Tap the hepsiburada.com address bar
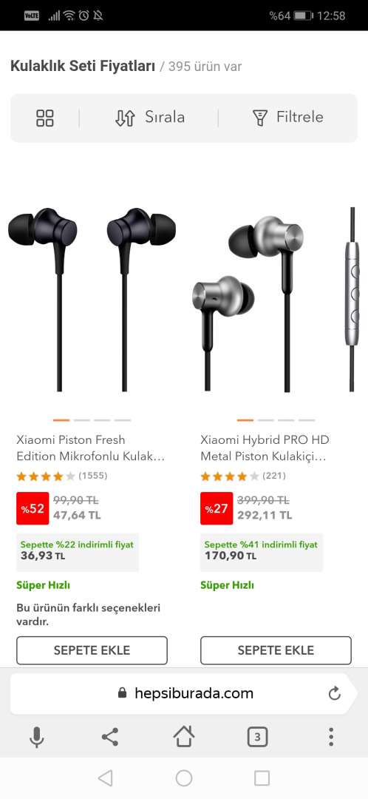 click(x=184, y=693)
